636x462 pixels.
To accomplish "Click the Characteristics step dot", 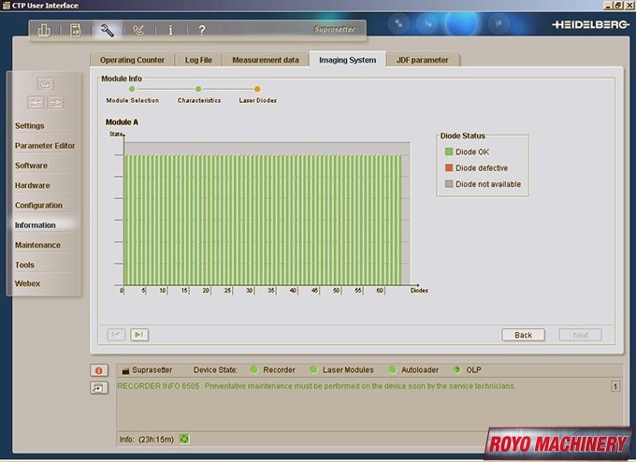I will [x=198, y=90].
